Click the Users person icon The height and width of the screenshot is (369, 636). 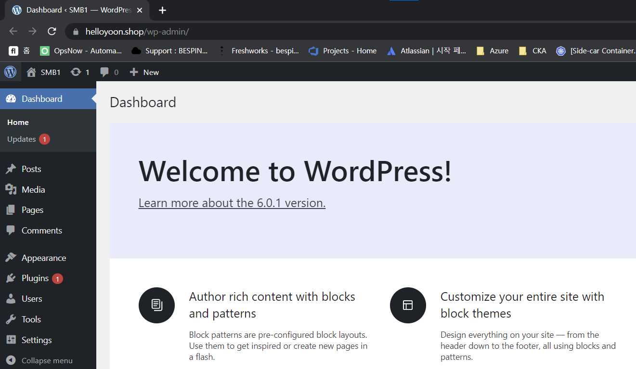11,299
